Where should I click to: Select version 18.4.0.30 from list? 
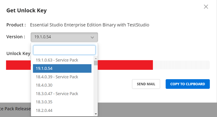click(x=44, y=85)
